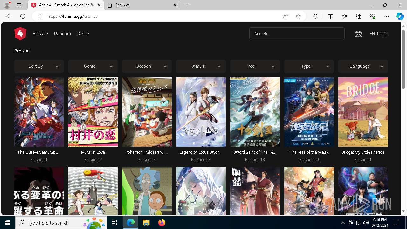407x229 pixels.
Task: Open Microsoft Edge taskbar icon
Action: click(131, 223)
